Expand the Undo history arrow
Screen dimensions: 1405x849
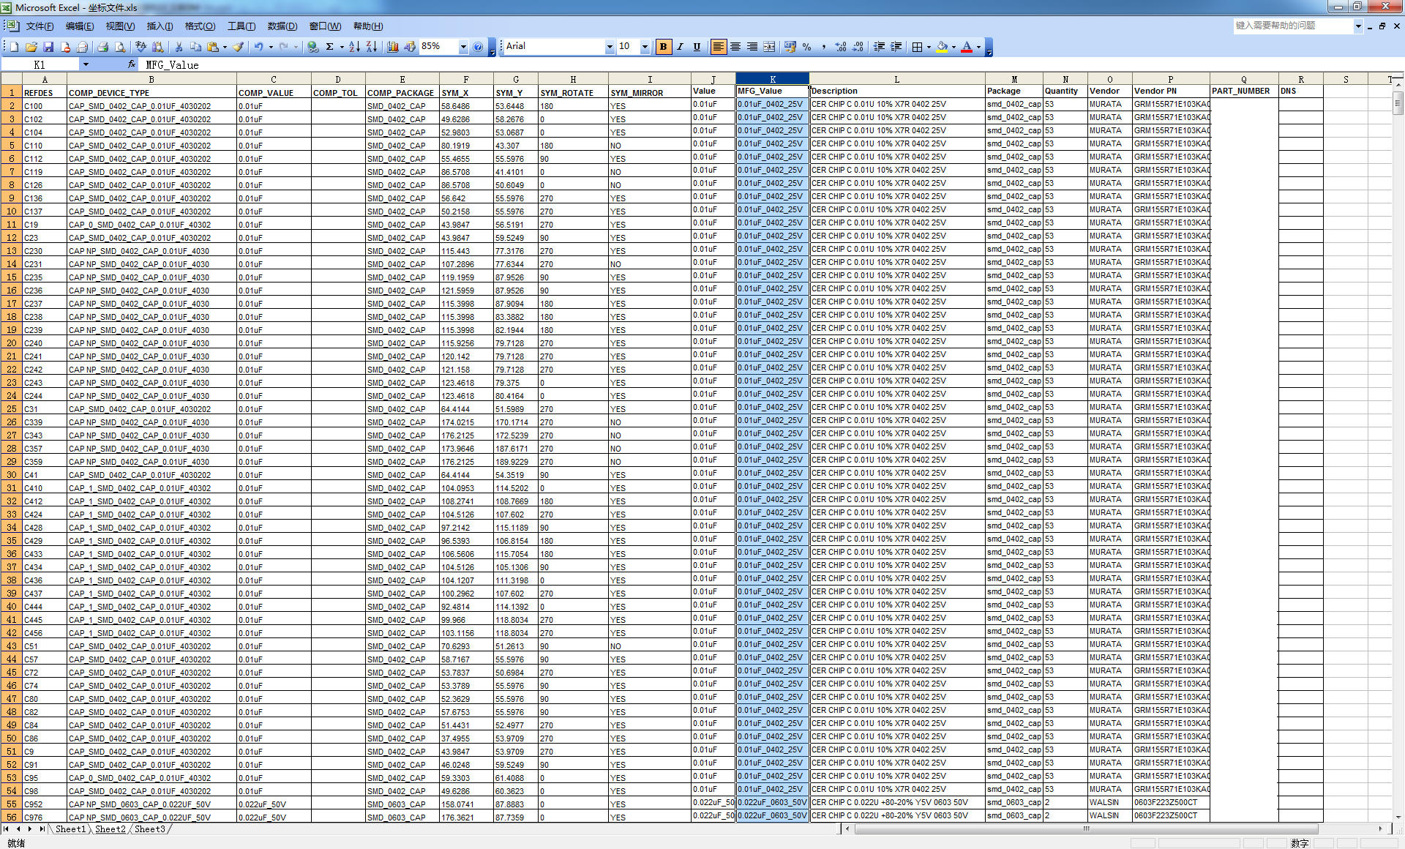[271, 47]
